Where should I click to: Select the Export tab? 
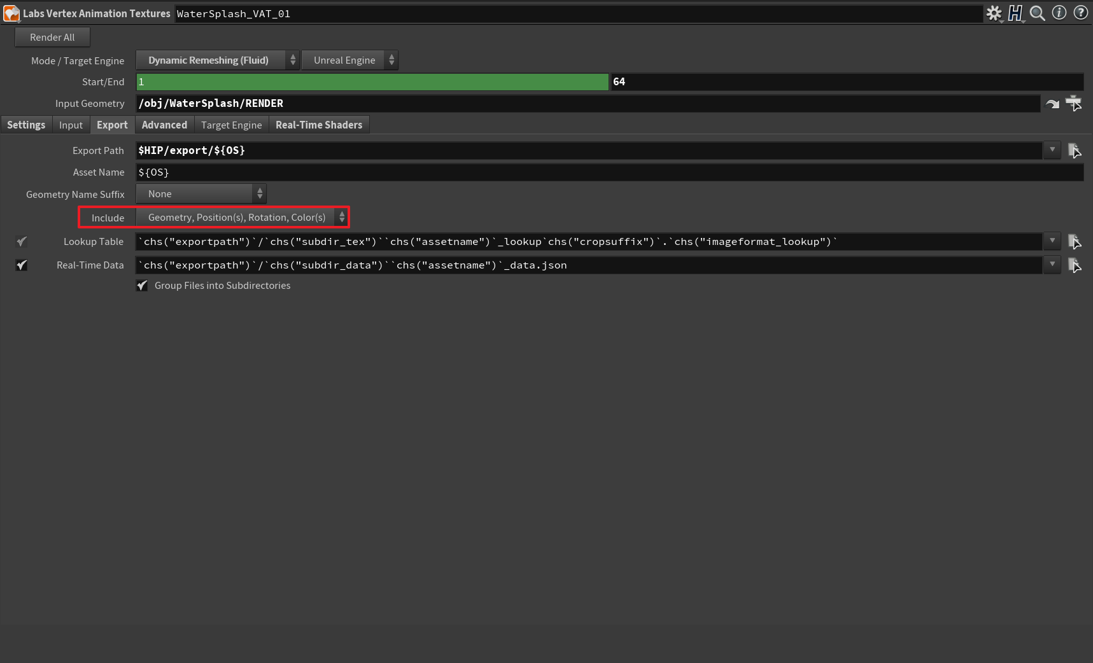[112, 125]
